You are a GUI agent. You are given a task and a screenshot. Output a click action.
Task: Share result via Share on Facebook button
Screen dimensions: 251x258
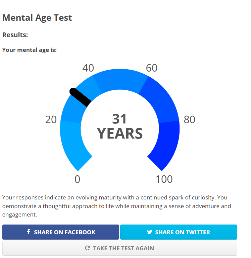tap(60, 232)
